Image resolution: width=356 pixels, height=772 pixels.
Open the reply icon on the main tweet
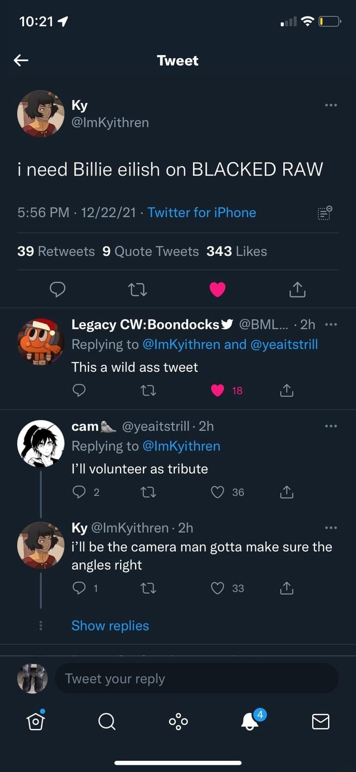pyautogui.click(x=58, y=289)
